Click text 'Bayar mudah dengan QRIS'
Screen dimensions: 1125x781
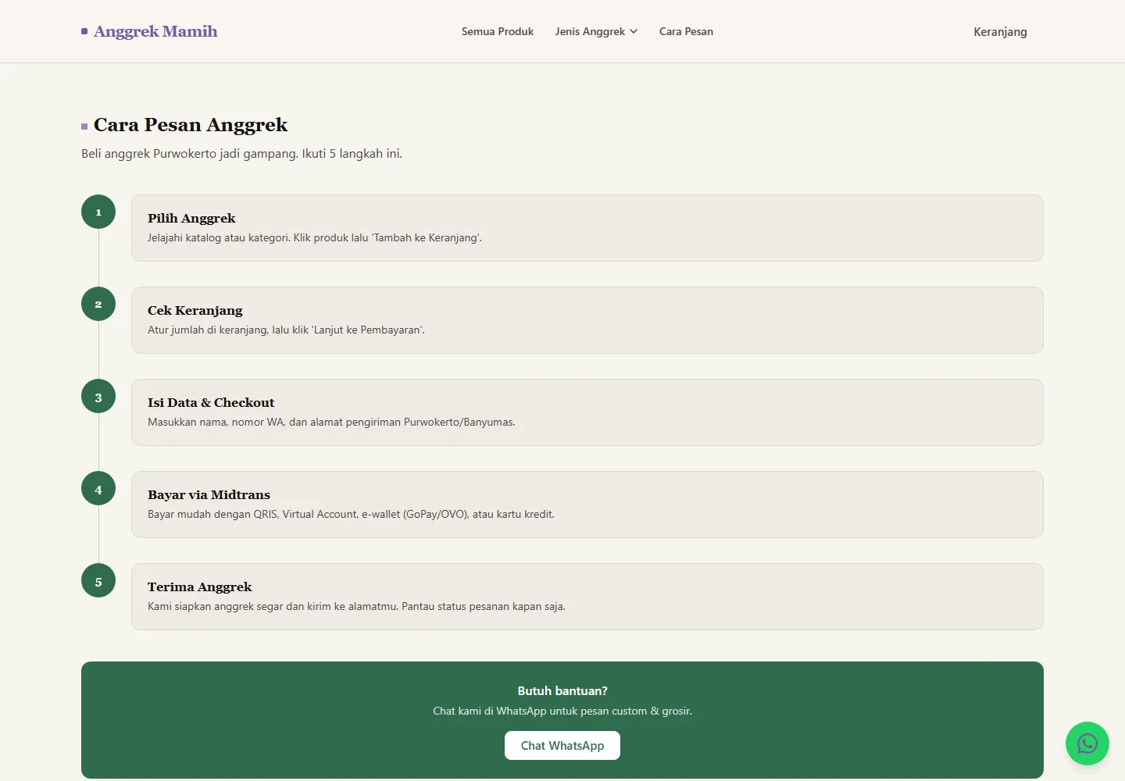click(x=212, y=514)
